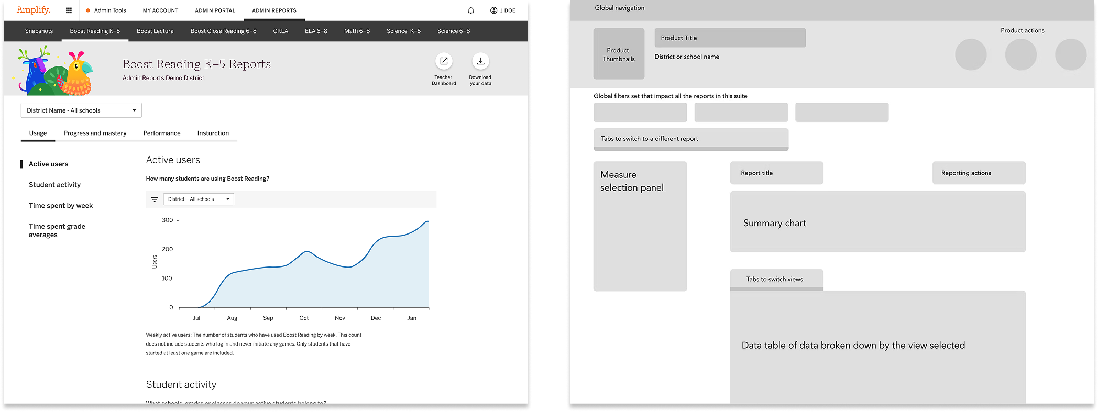Switch to the CKLA tab
Screen dimensions: 1098x412
281,31
